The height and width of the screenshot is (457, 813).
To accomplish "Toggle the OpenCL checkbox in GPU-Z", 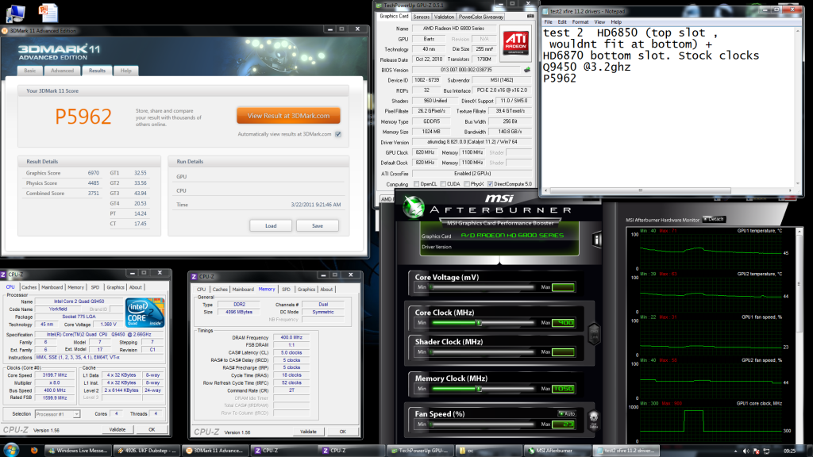I will 416,184.
